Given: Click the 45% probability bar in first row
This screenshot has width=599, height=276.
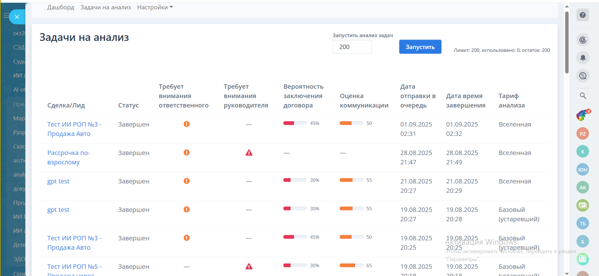Looking at the screenshot, I should (295, 123).
